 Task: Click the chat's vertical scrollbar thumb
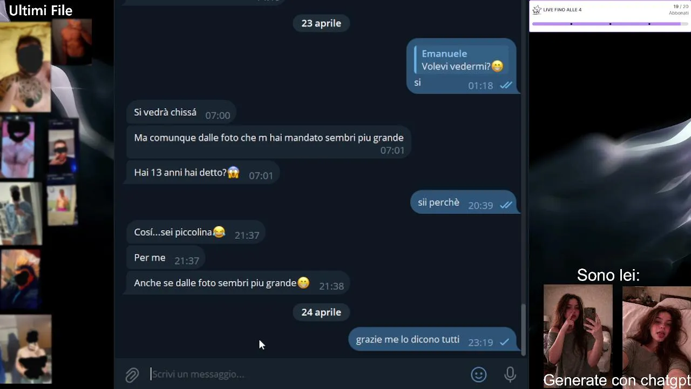523,330
